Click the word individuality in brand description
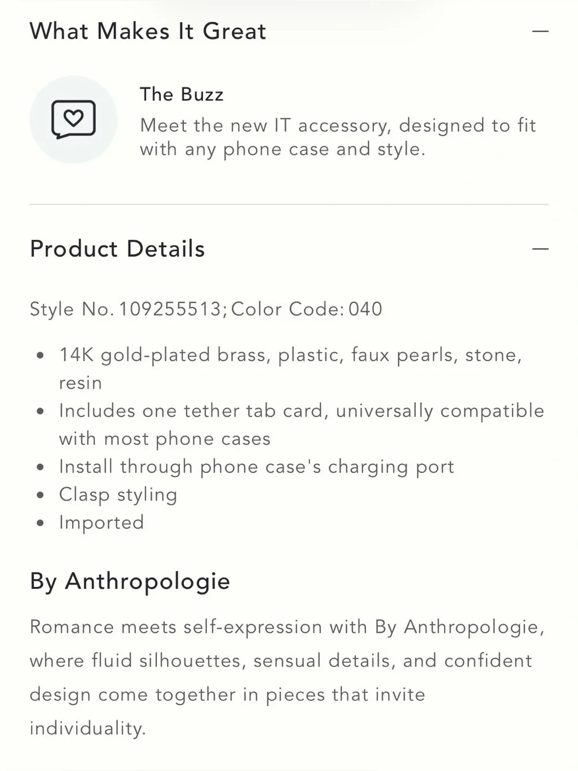 [x=87, y=728]
